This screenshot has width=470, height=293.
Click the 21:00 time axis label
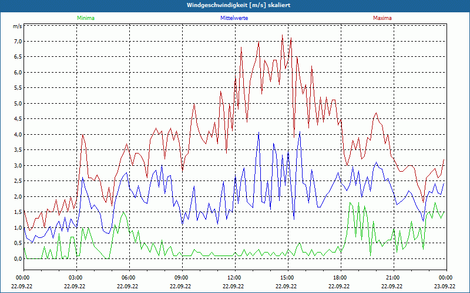click(392, 278)
